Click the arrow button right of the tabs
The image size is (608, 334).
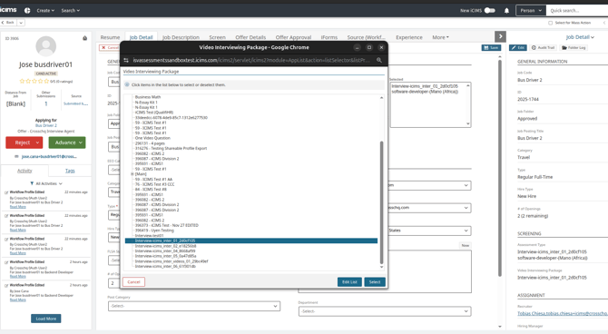pos(500,36)
